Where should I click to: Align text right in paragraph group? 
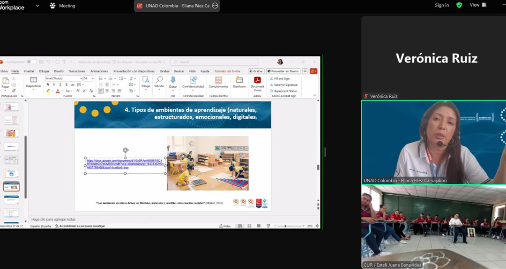tap(113, 91)
